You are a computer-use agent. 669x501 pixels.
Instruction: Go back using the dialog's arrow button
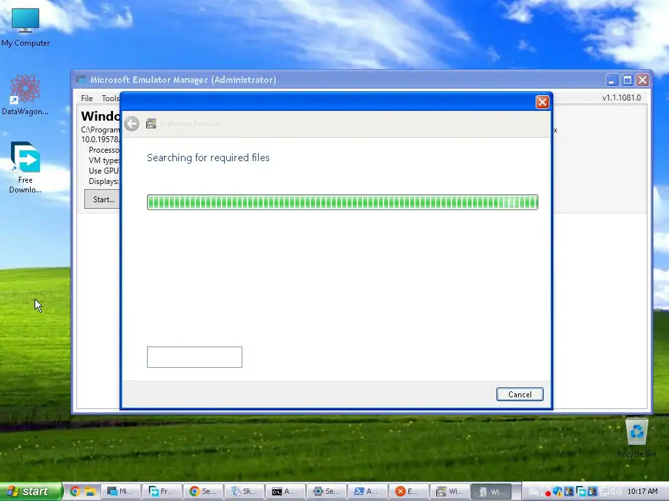pyautogui.click(x=132, y=124)
